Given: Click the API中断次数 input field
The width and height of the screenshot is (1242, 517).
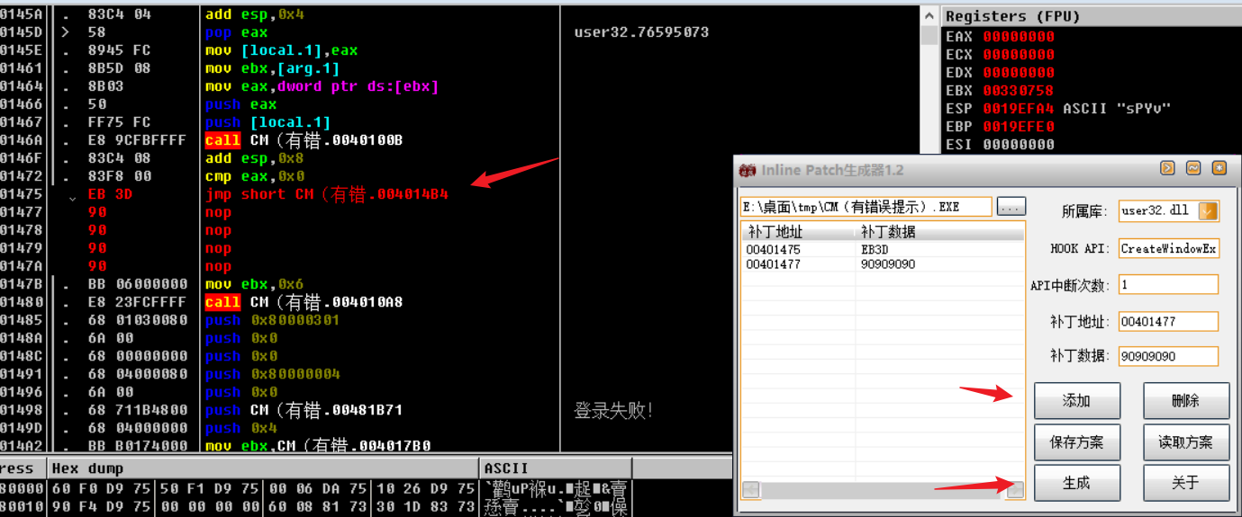Looking at the screenshot, I should coord(1168,285).
